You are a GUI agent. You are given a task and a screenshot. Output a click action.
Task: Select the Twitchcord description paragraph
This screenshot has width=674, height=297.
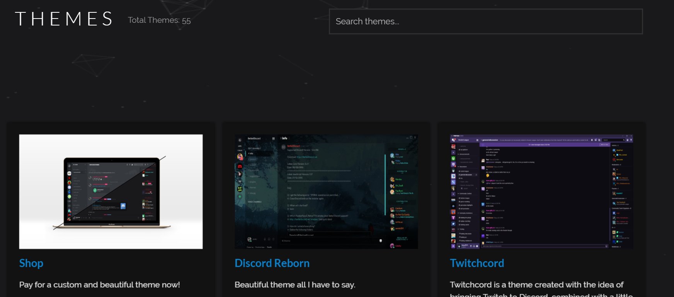point(541,289)
